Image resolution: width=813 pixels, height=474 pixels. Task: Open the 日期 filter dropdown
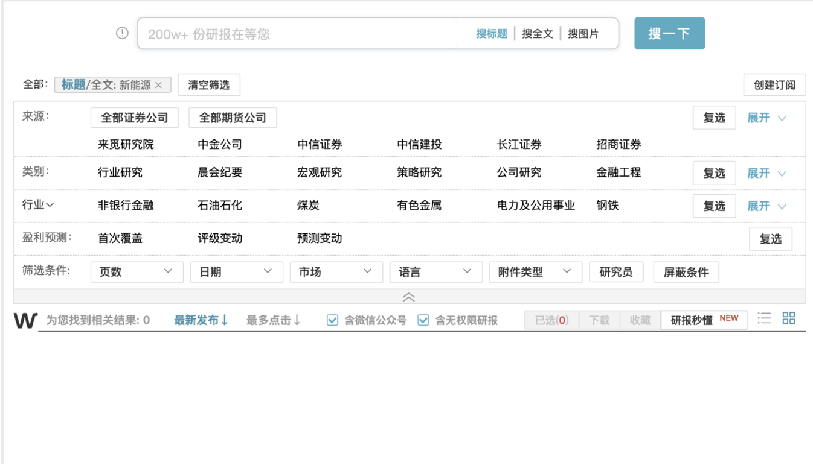(236, 272)
